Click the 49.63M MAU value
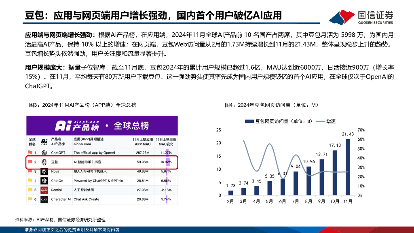The image size is (414, 233). point(143,172)
